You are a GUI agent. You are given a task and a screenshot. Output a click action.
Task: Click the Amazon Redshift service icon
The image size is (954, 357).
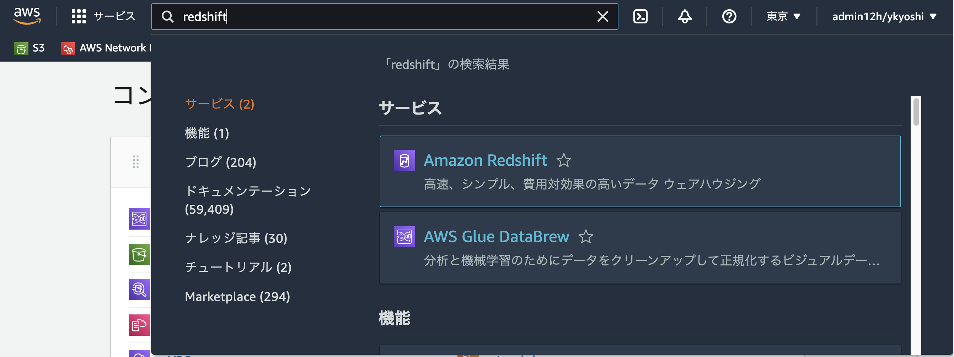[404, 160]
